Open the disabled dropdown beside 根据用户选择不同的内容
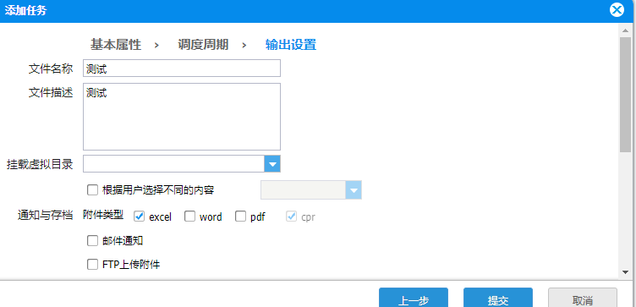The height and width of the screenshot is (307, 636). pyautogui.click(x=354, y=190)
